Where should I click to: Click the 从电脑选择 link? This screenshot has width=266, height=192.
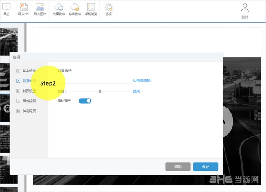click(x=142, y=81)
